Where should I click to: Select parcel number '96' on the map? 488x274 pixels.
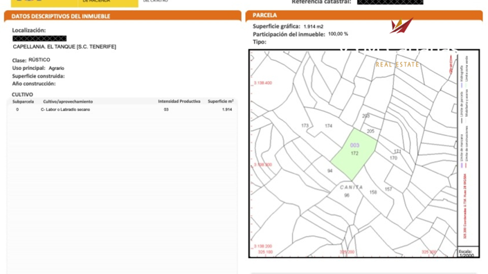pyautogui.click(x=347, y=195)
